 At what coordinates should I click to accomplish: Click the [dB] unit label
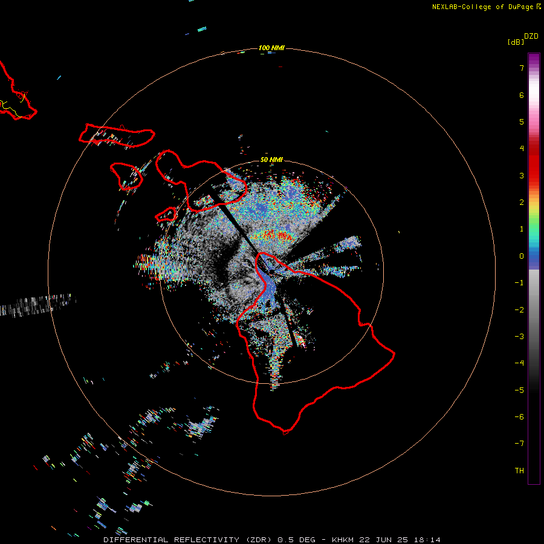pyautogui.click(x=516, y=42)
